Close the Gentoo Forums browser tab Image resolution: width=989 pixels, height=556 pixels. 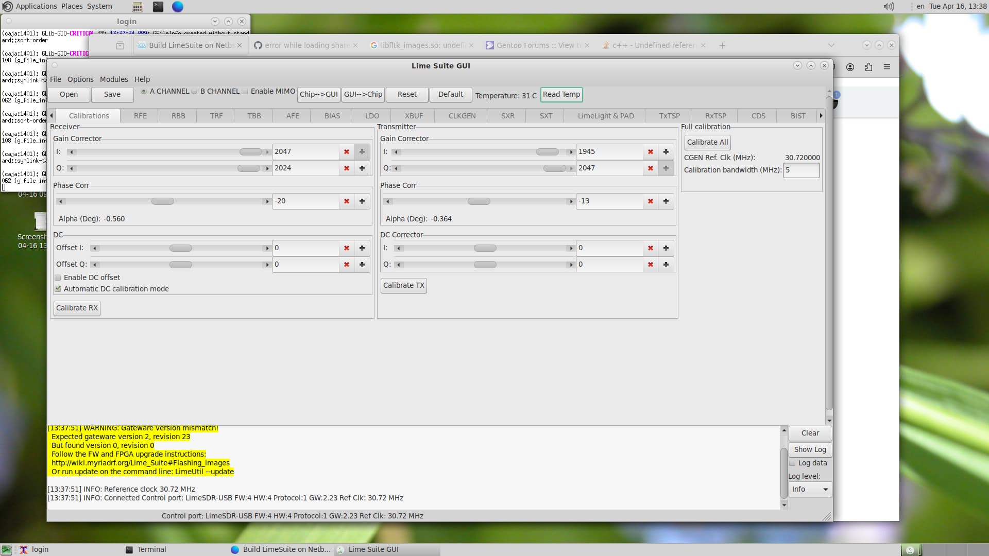[x=587, y=45]
